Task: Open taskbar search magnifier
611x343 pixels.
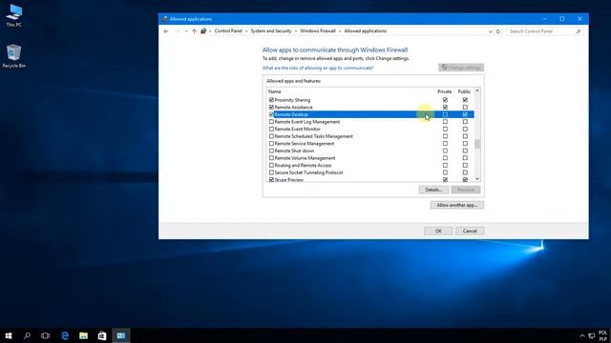Action: tap(27, 335)
